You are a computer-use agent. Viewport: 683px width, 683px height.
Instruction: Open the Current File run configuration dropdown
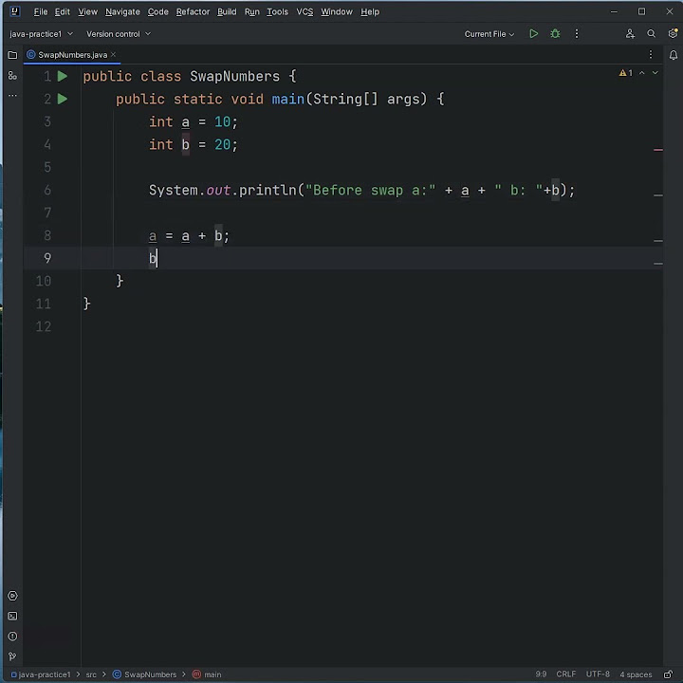[489, 34]
